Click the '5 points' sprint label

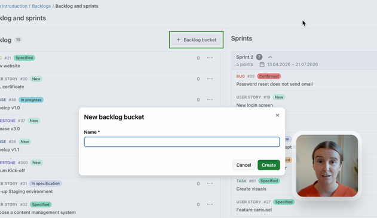244,65
